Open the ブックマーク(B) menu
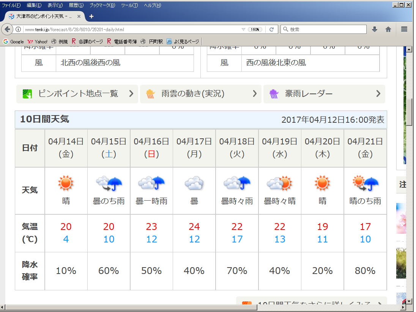Screen dimensions: 416x312 pyautogui.click(x=102, y=5)
